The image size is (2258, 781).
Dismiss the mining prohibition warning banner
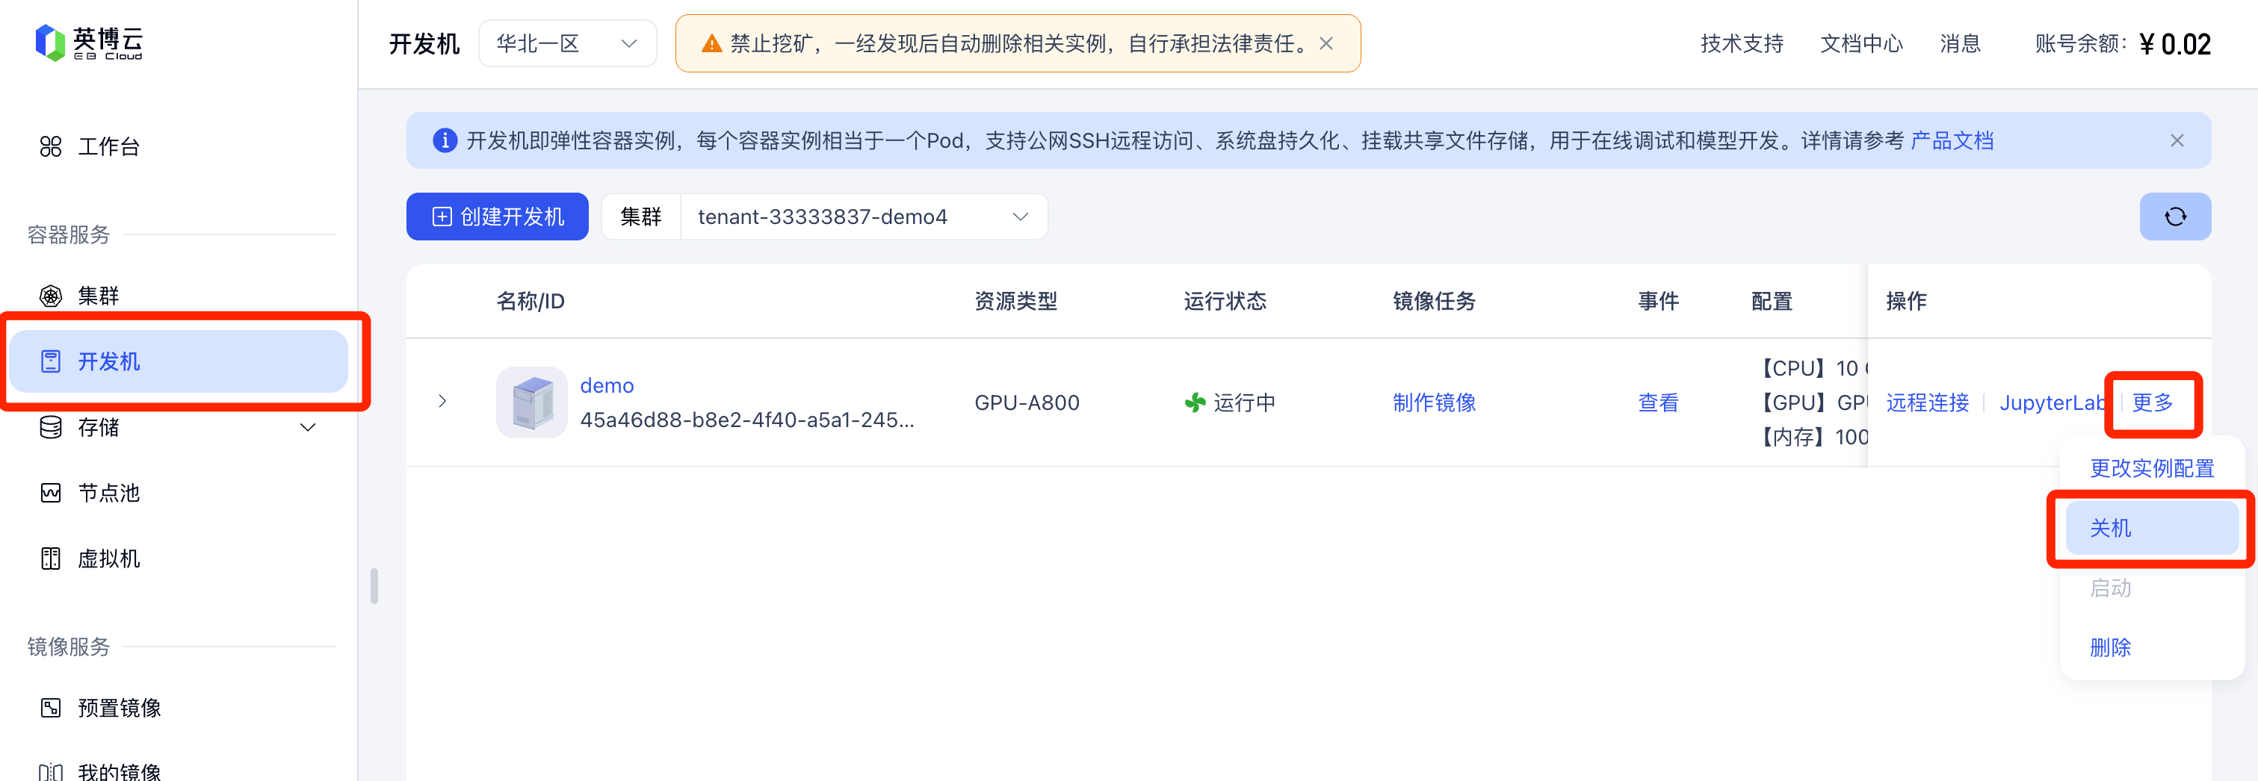(x=1326, y=43)
